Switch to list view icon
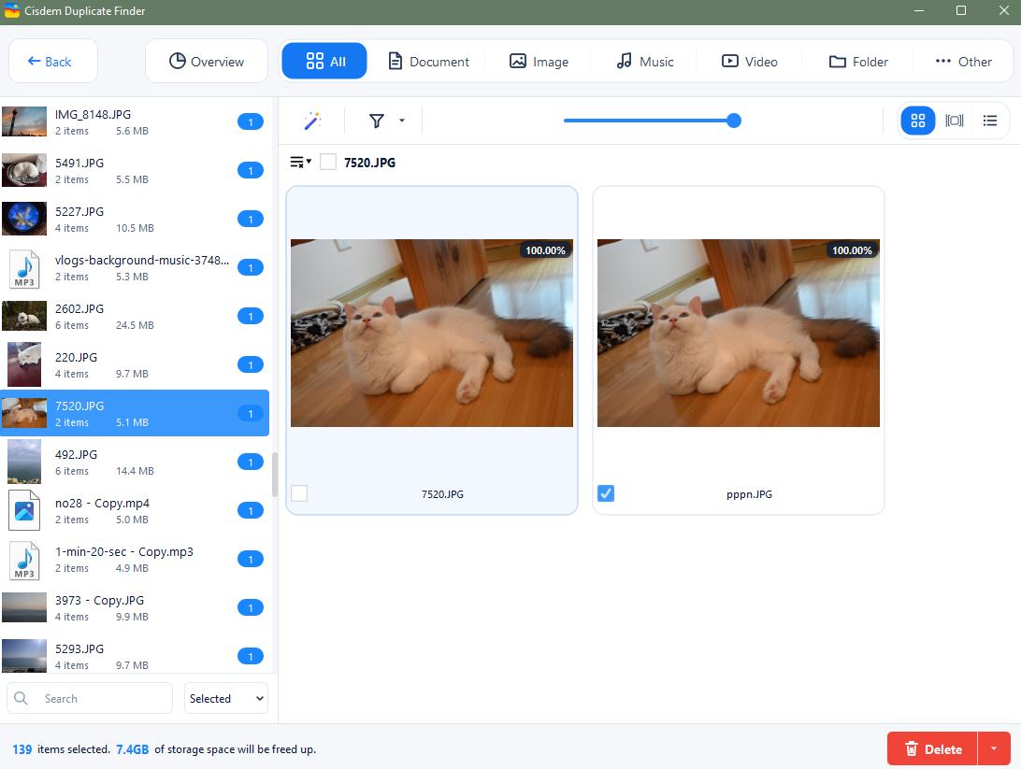 click(990, 121)
